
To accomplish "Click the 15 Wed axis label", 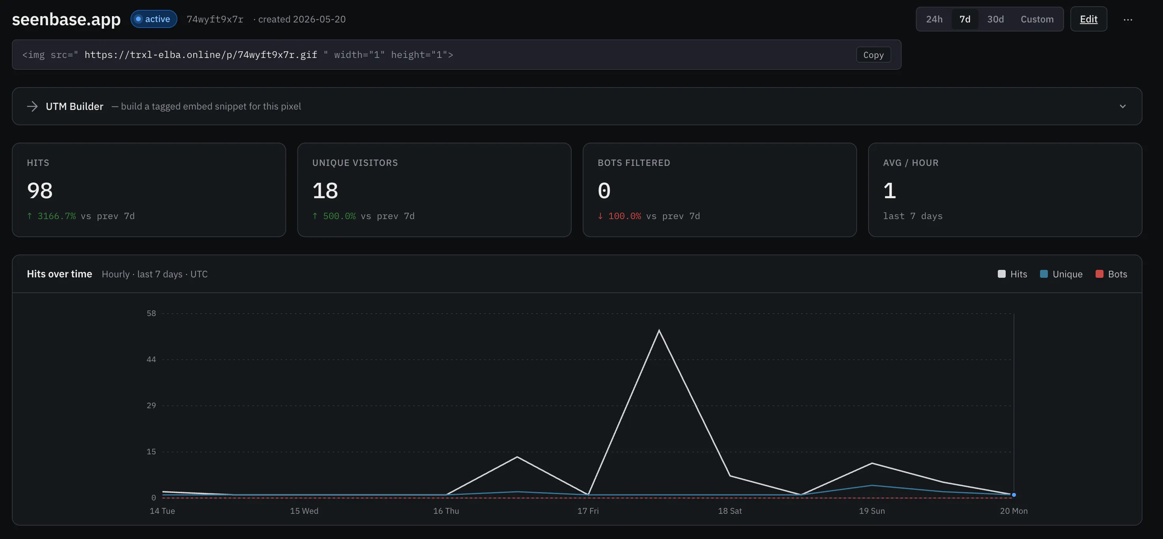I will (x=304, y=511).
